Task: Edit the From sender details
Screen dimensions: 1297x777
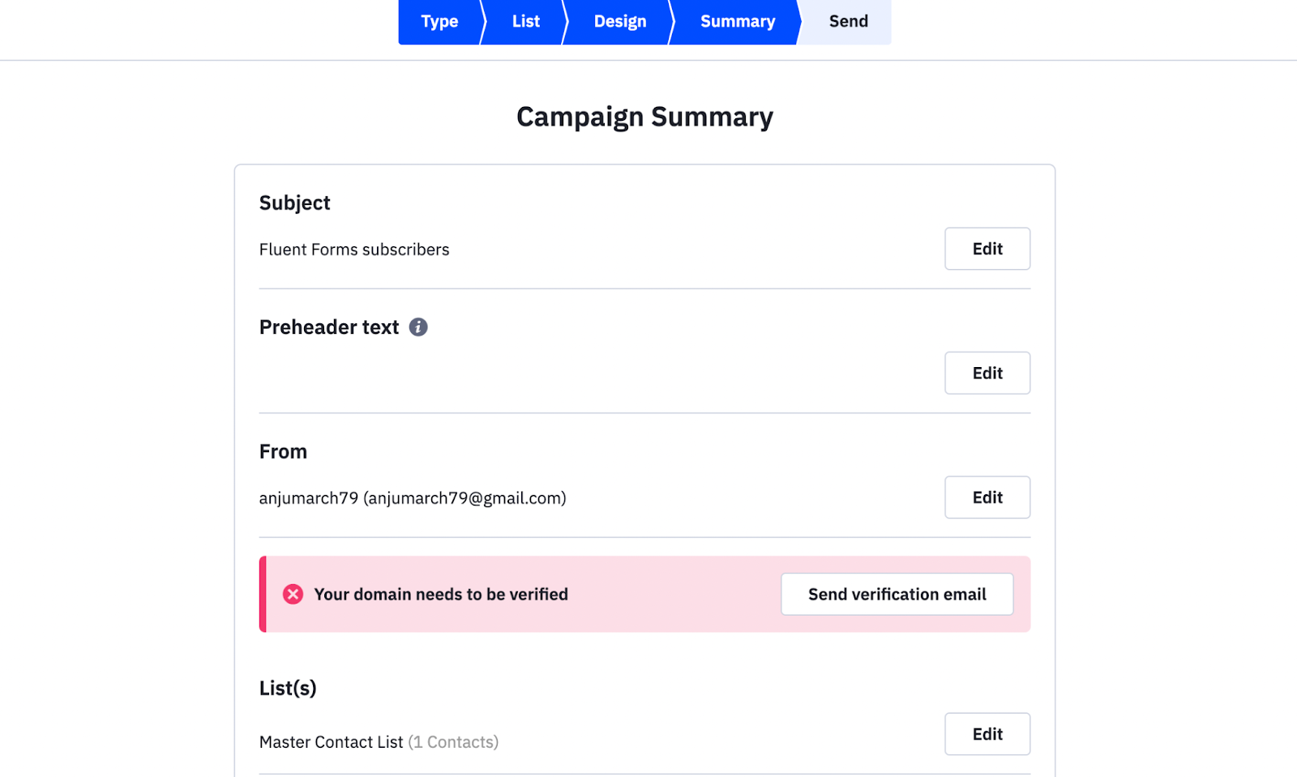Action: tap(987, 497)
